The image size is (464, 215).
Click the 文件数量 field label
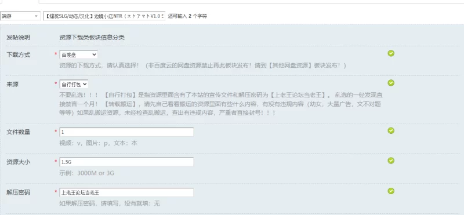pyautogui.click(x=19, y=132)
